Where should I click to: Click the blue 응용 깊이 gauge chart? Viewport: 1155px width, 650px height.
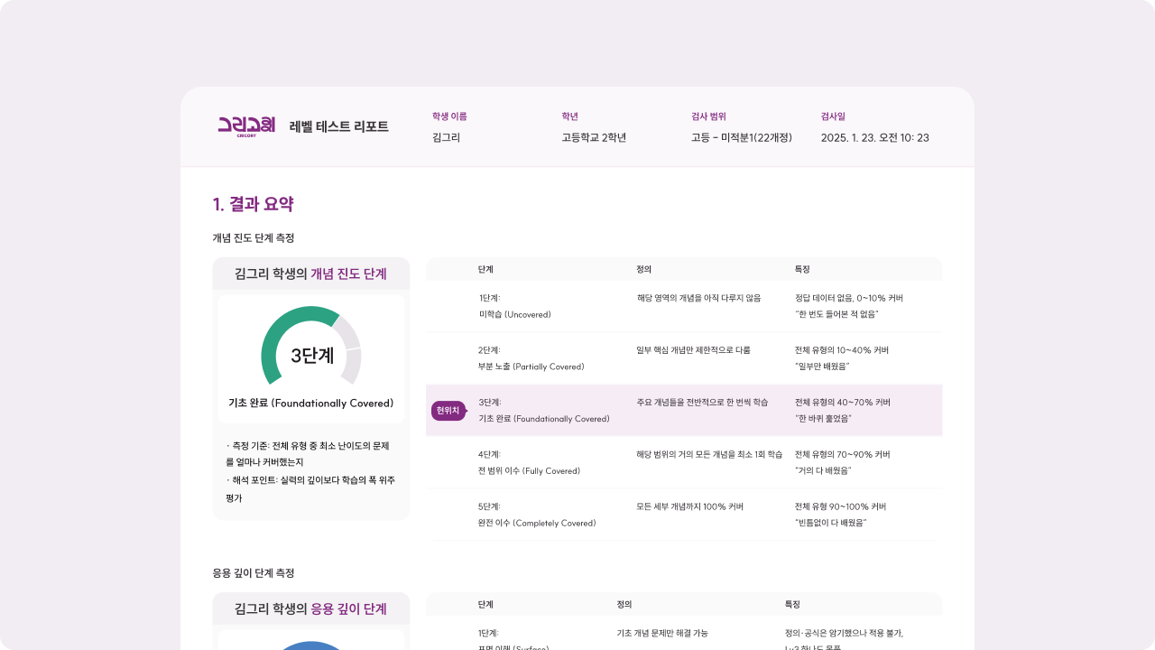(311, 645)
